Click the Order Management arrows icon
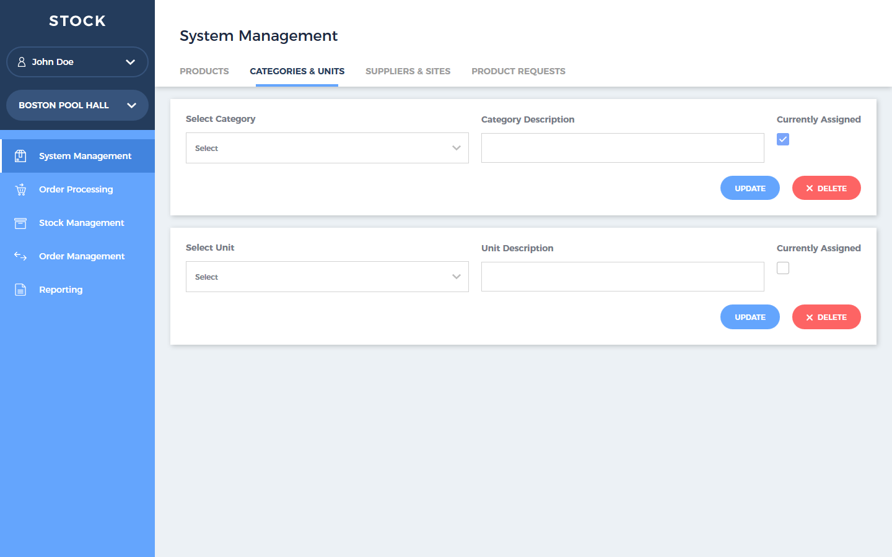 (20, 256)
